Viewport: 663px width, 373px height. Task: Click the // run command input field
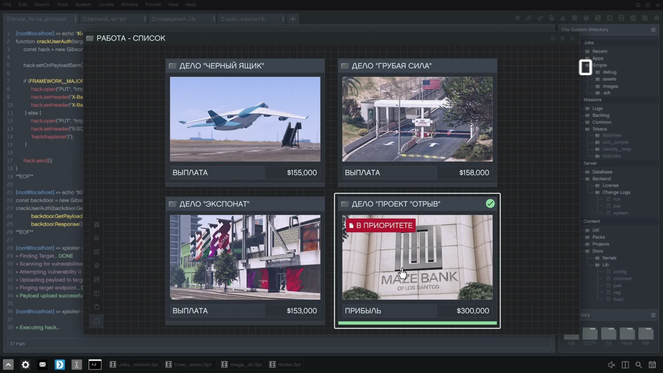(x=279, y=344)
